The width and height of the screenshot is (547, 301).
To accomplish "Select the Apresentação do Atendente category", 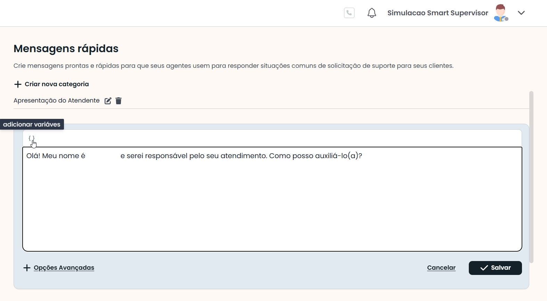I will [57, 100].
